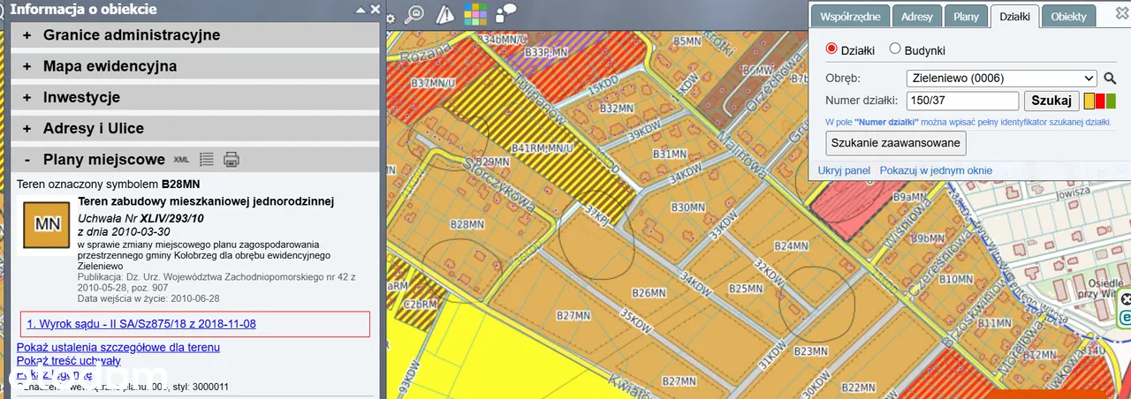Export Plany miejscowe as XML
Viewport: 1131px width, 399px height.
(181, 160)
